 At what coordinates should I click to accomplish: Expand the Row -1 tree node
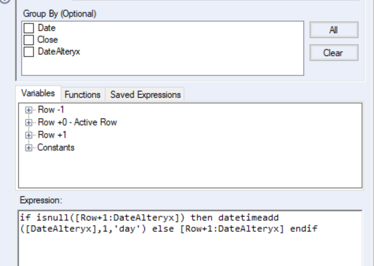(28, 110)
